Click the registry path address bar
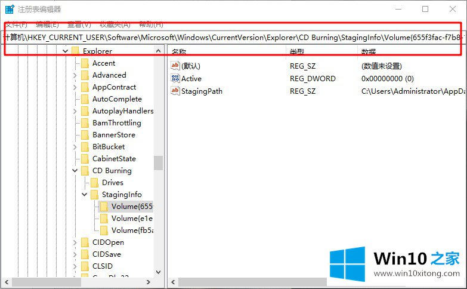Screen dimensions: 467x289 point(233,38)
